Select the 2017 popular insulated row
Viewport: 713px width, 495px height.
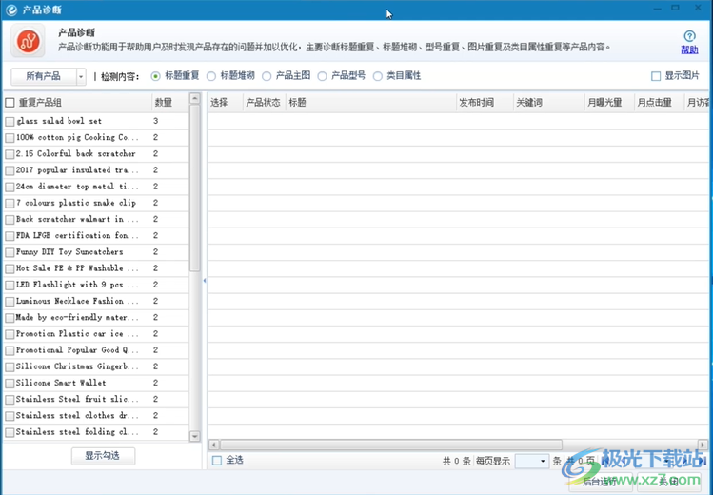coord(95,170)
